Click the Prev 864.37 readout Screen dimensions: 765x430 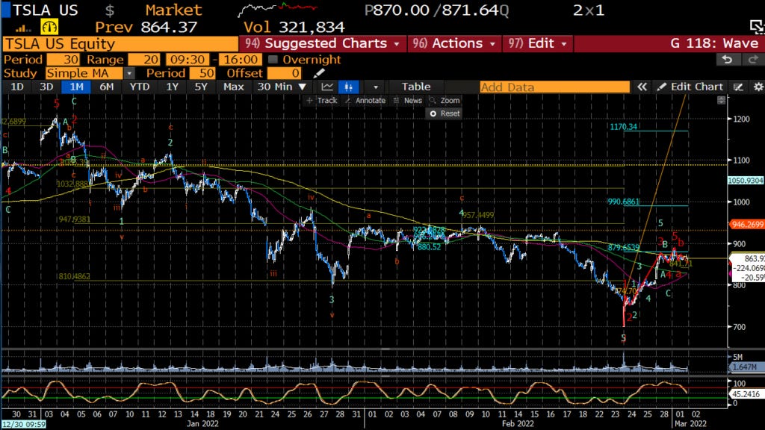146,28
